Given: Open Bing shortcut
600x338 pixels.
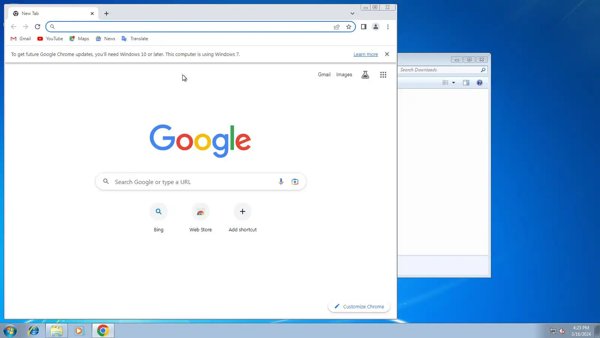Looking at the screenshot, I should (x=159, y=218).
